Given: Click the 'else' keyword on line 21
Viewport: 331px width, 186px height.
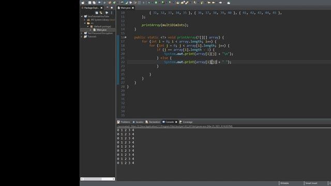Looking at the screenshot, I should tap(164, 58).
